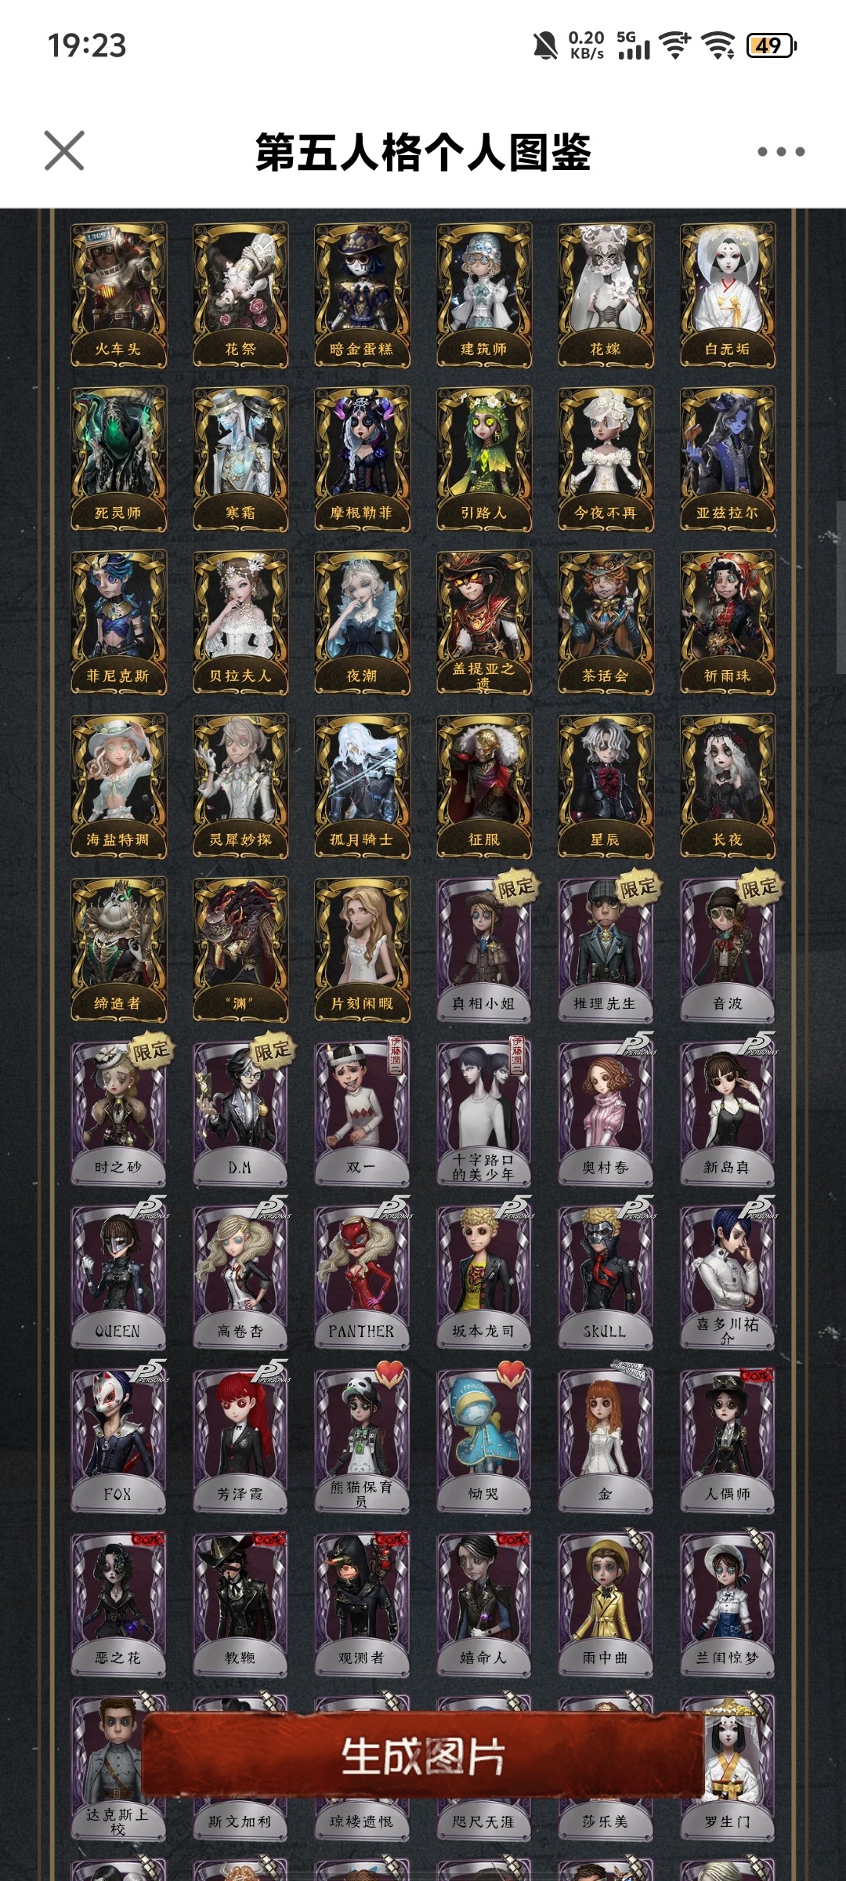846x1881 pixels.
Task: Select the 白无垢 costume card
Action: pyautogui.click(x=728, y=295)
